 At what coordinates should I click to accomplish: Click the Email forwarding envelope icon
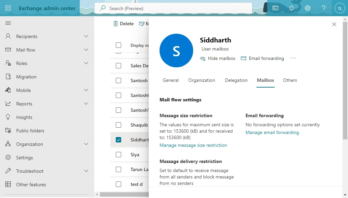243,59
